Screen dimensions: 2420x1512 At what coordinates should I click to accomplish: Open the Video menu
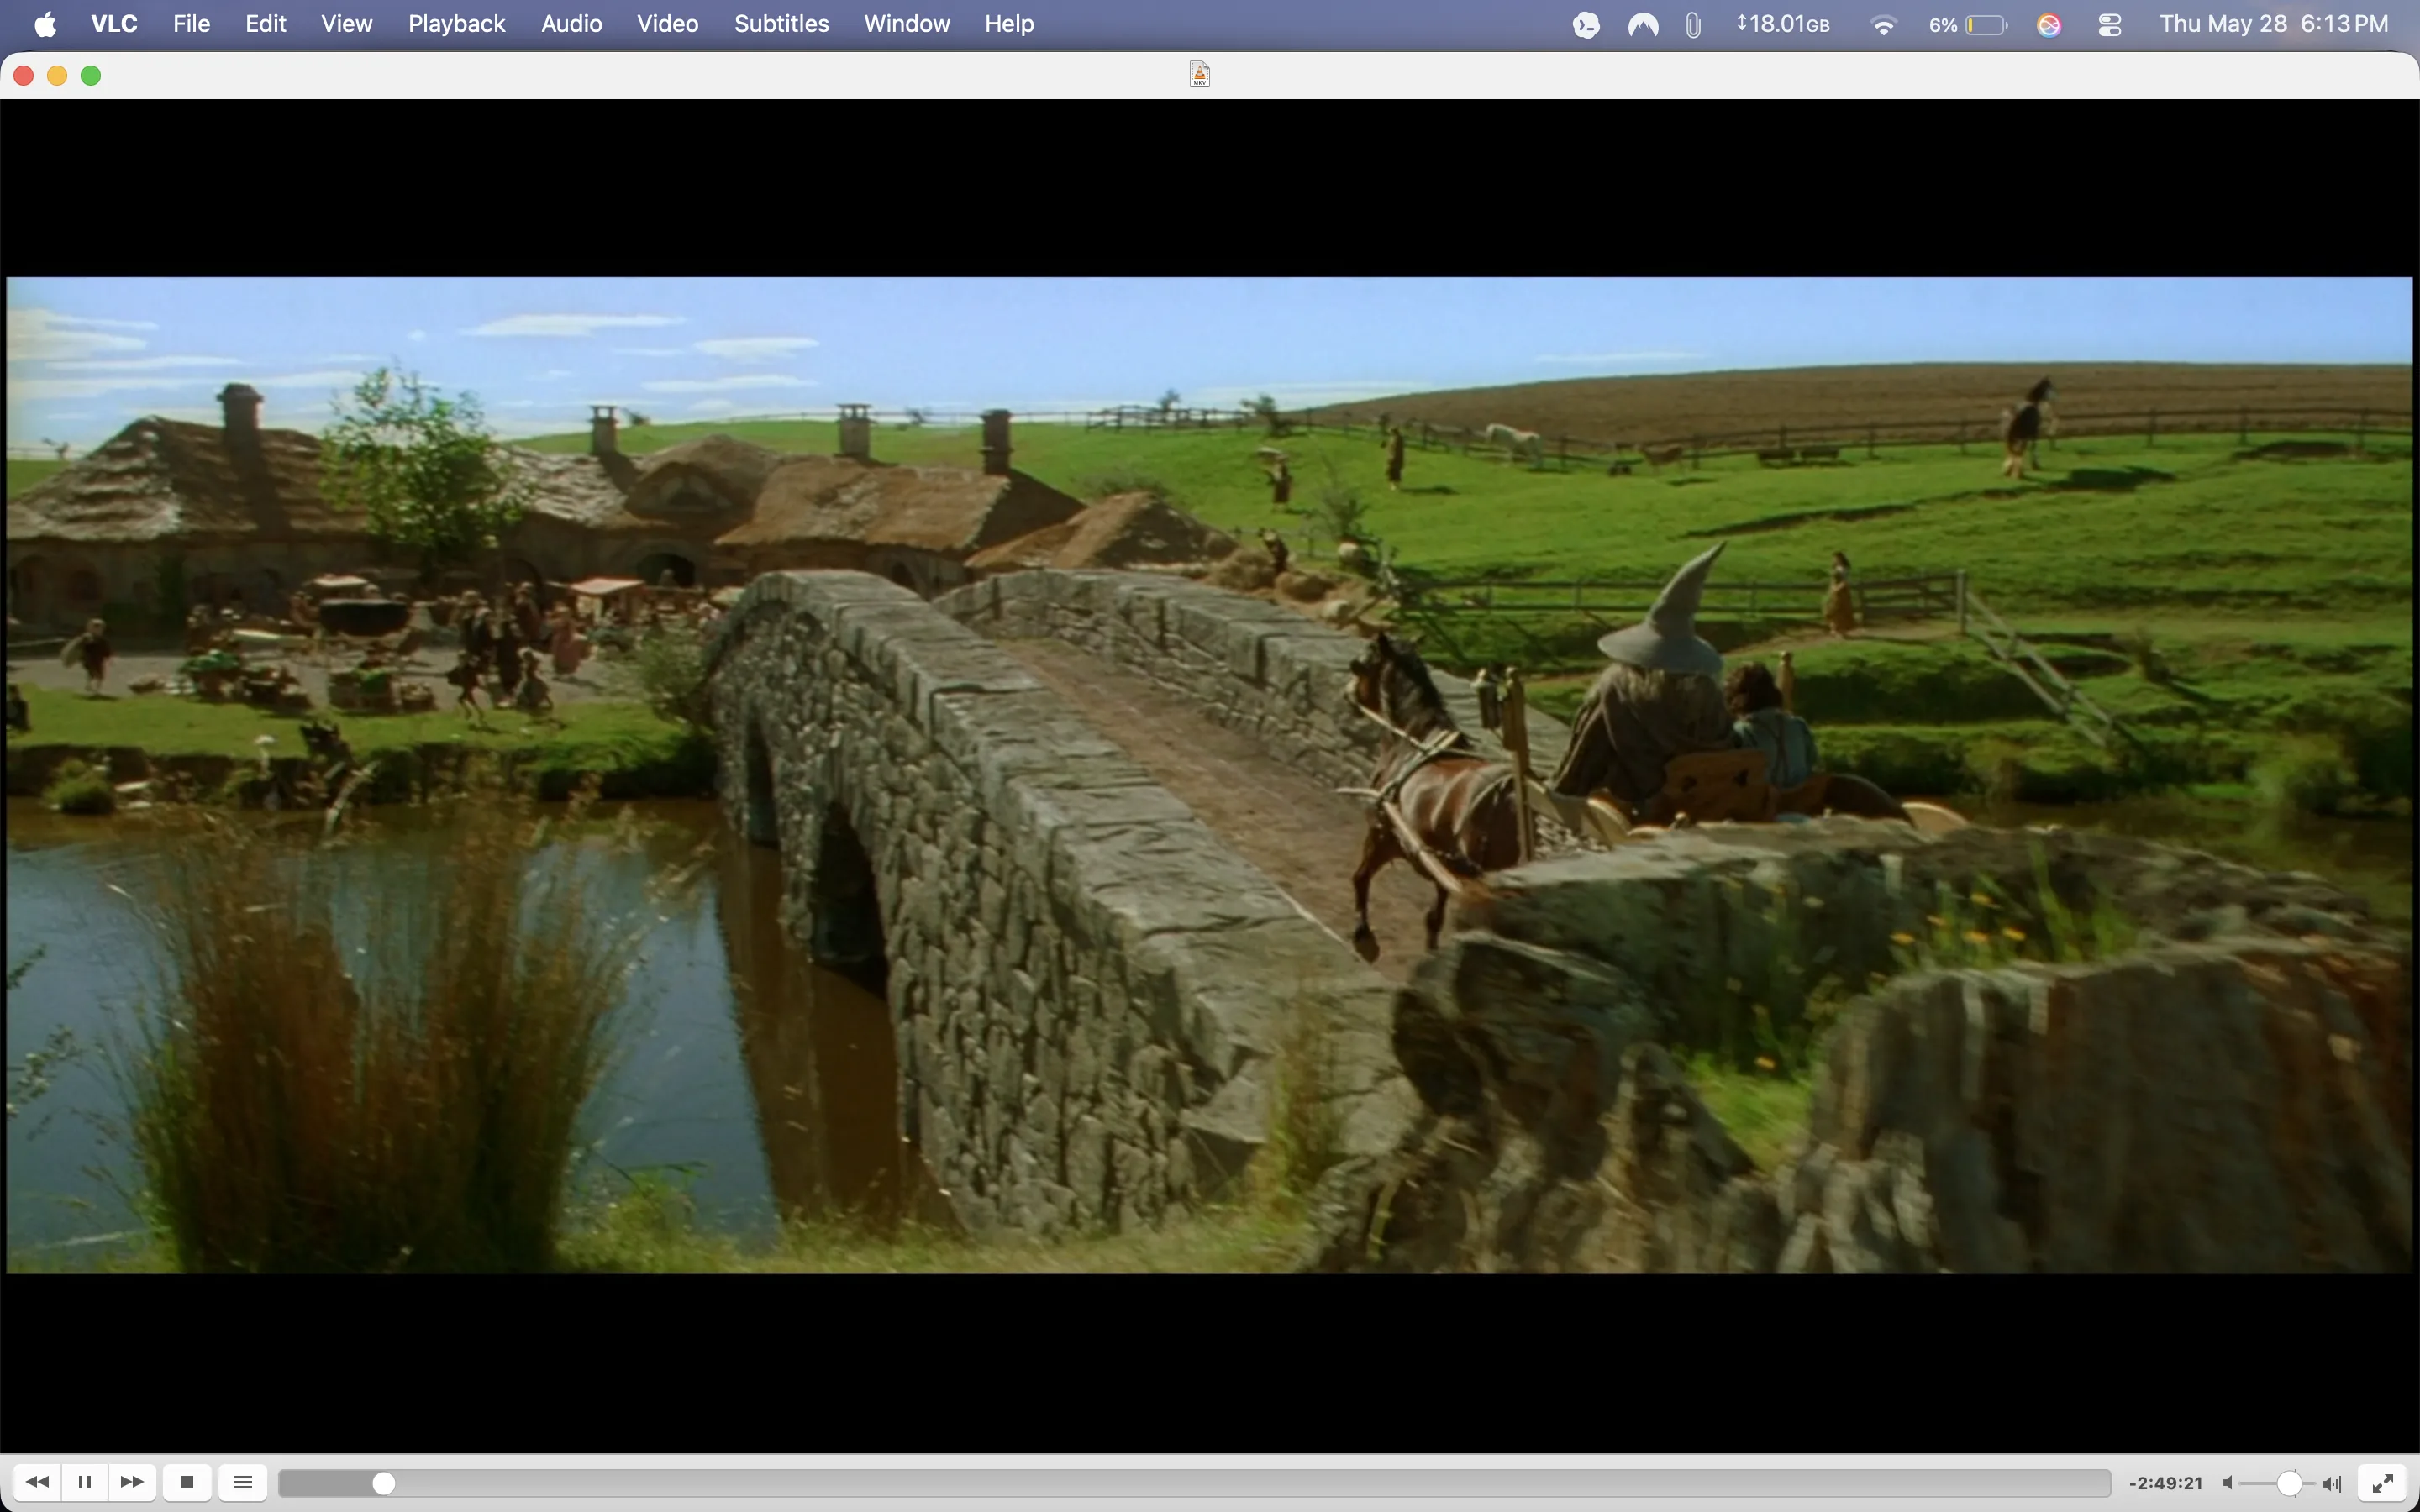pos(668,24)
